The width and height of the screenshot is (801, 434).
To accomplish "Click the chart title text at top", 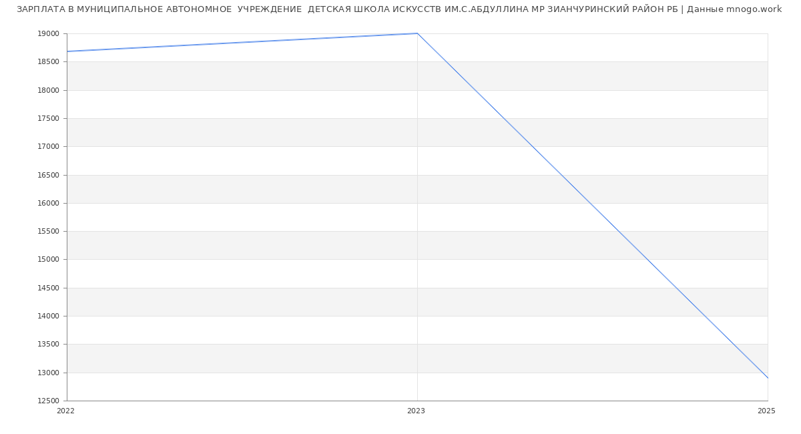I will click(399, 9).
